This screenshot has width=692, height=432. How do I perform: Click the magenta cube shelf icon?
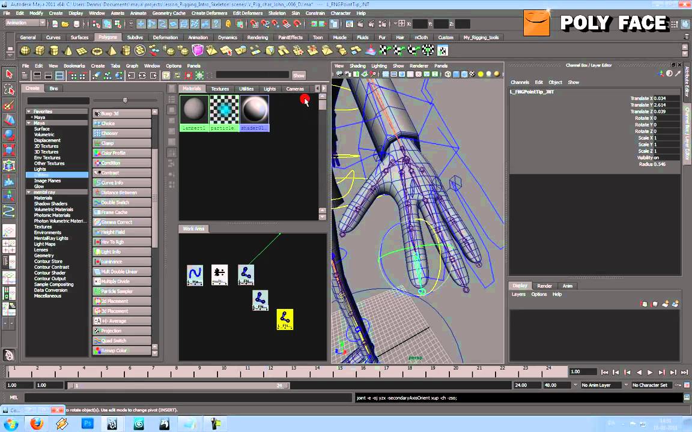197,50
